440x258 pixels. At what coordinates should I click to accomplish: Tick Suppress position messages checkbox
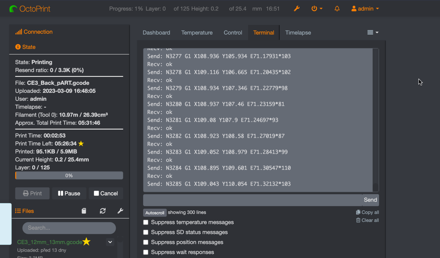(x=146, y=242)
